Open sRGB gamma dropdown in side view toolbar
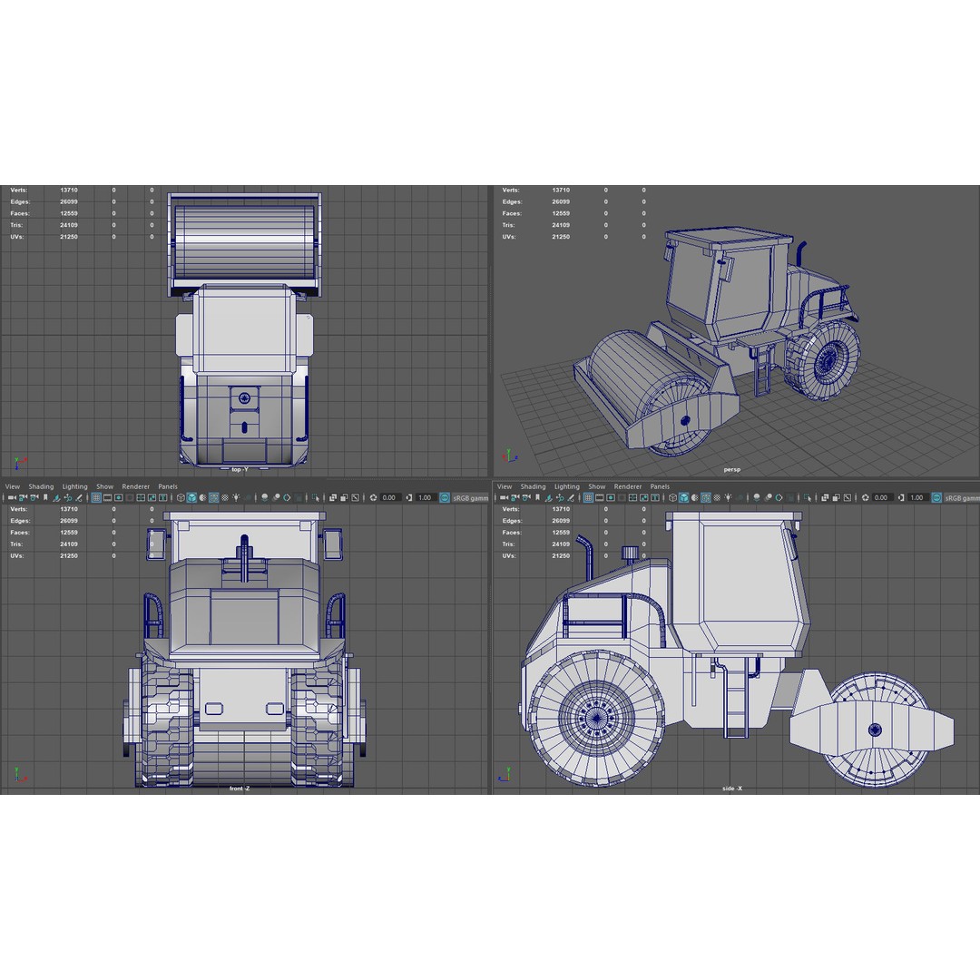The height and width of the screenshot is (980, 980). (962, 497)
